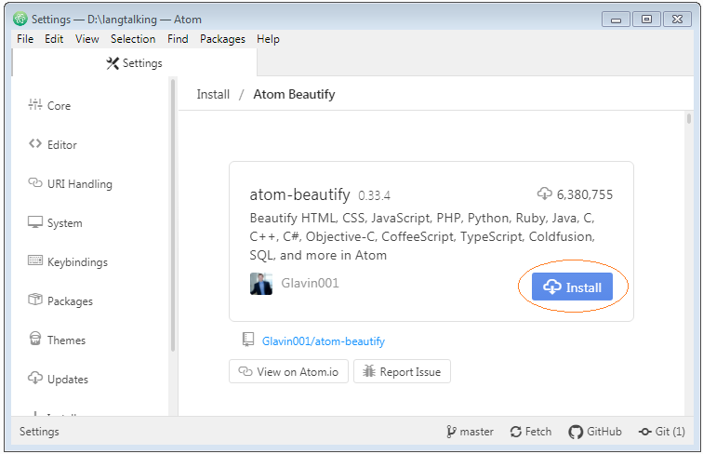Switch git branch master in status bar
Screen dimensions: 703x454
coord(470,432)
